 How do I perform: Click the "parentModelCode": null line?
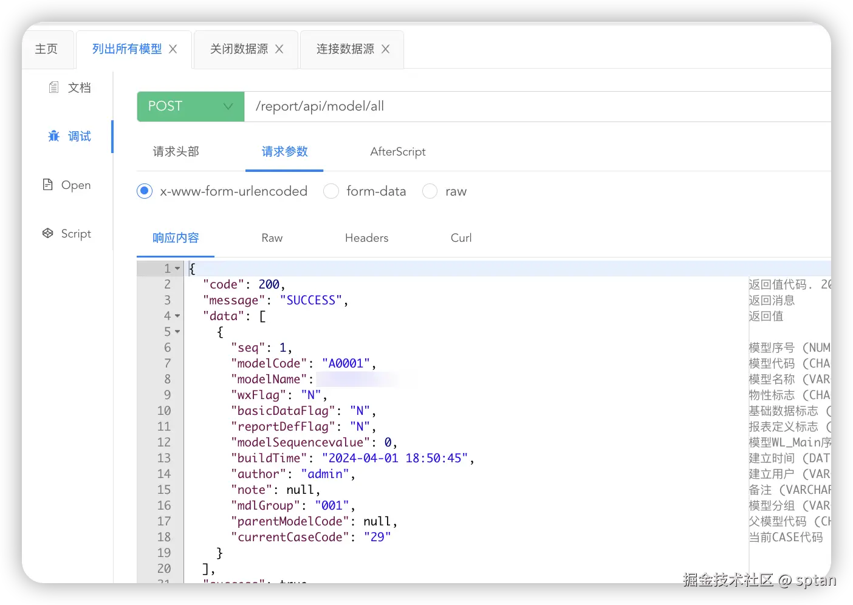[x=313, y=521]
